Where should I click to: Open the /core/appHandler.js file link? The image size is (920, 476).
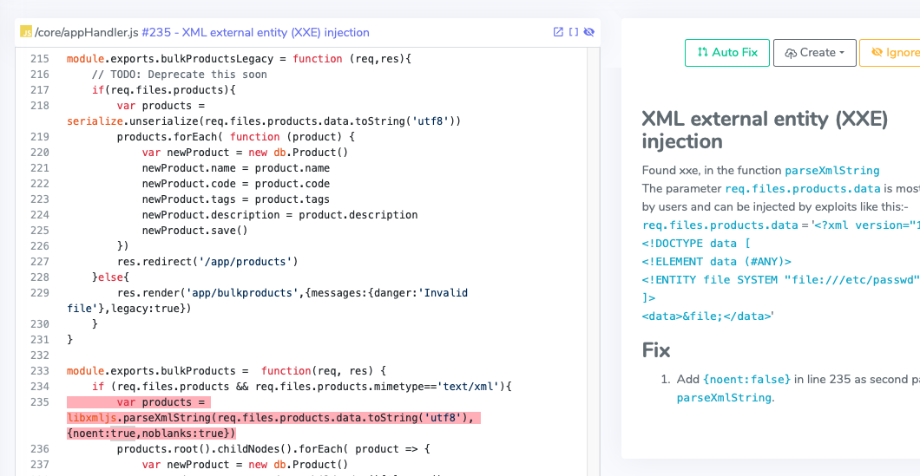click(x=87, y=32)
